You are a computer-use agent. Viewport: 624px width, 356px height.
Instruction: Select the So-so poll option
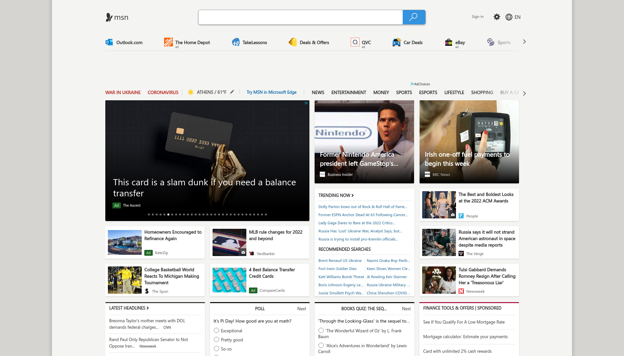click(x=216, y=349)
